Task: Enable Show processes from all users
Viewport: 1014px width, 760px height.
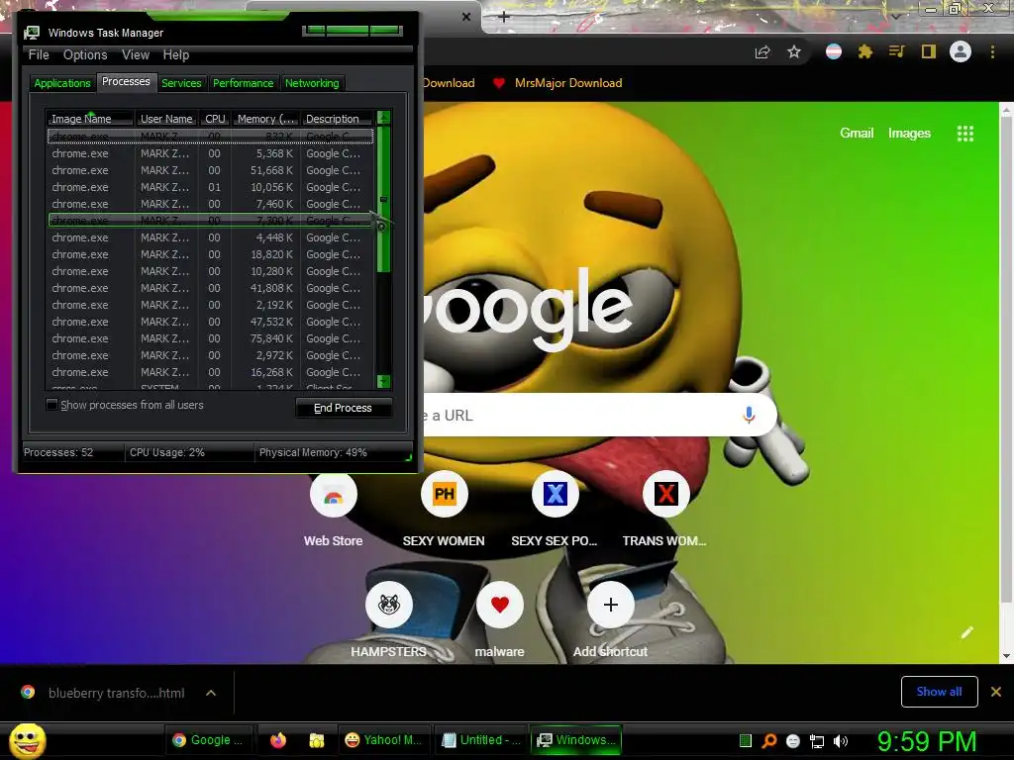Action: pos(52,405)
